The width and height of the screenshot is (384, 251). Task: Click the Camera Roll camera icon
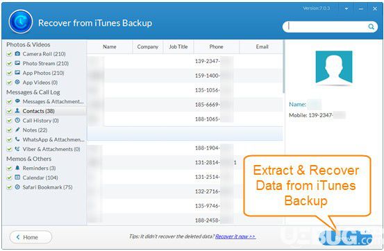[x=17, y=53]
